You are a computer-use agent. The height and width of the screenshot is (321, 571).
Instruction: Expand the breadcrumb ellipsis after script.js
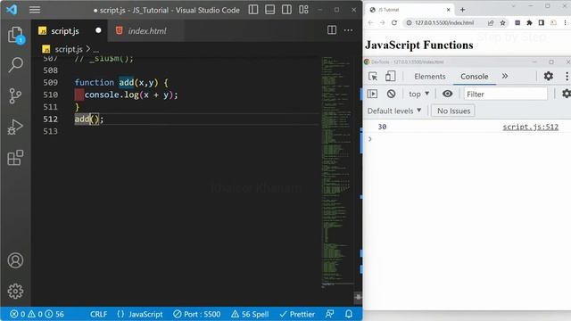pos(96,50)
